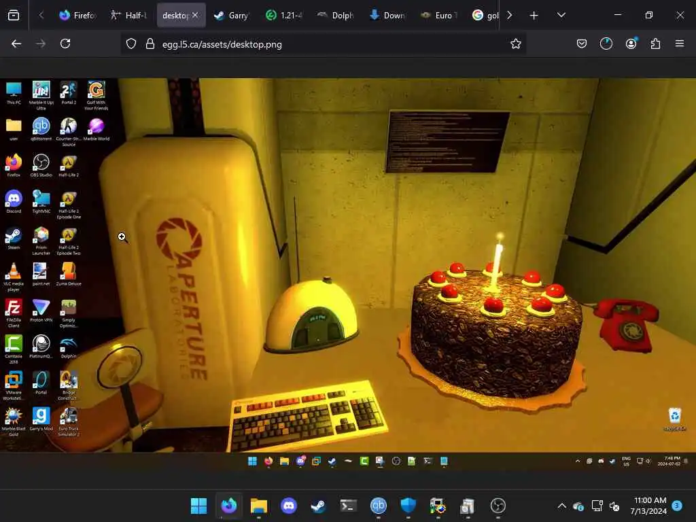
Task: Open the Firefox account menu
Action: (631, 43)
